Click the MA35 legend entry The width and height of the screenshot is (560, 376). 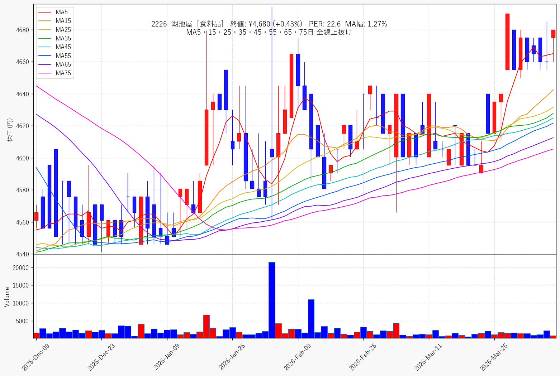click(x=54, y=38)
